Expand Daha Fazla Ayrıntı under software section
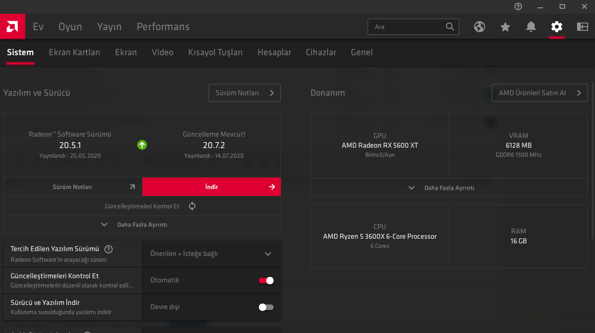Screen dimensions: 595x333 pos(142,225)
